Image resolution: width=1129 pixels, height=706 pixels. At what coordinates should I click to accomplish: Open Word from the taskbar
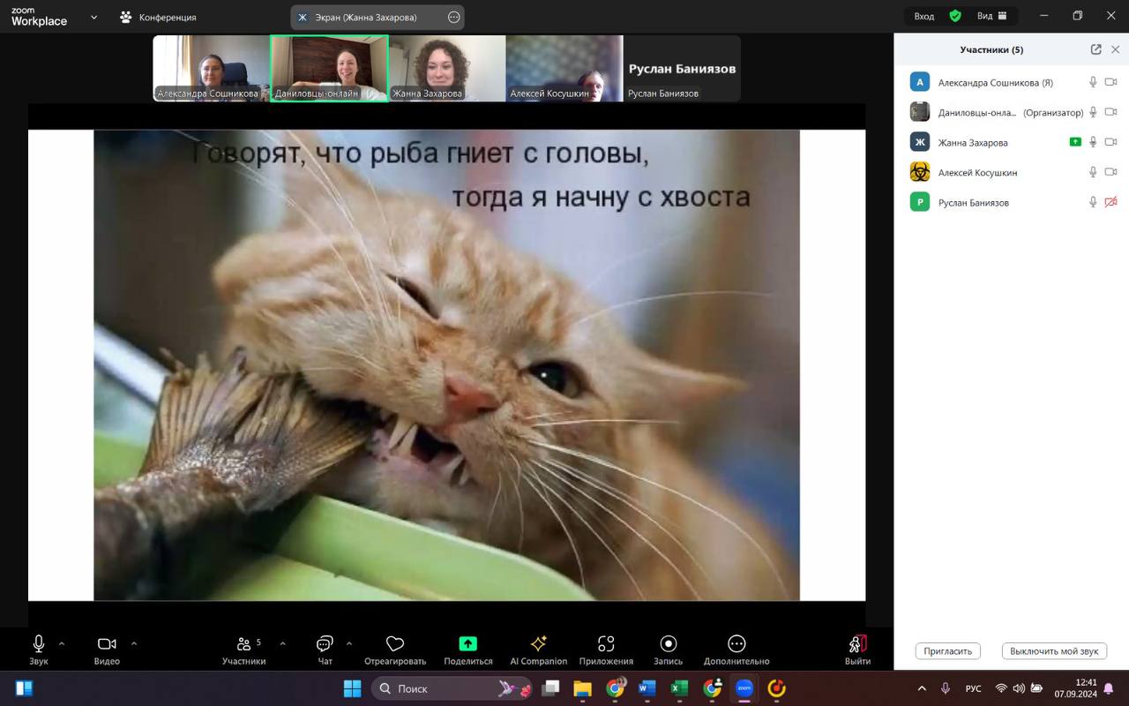[647, 688]
